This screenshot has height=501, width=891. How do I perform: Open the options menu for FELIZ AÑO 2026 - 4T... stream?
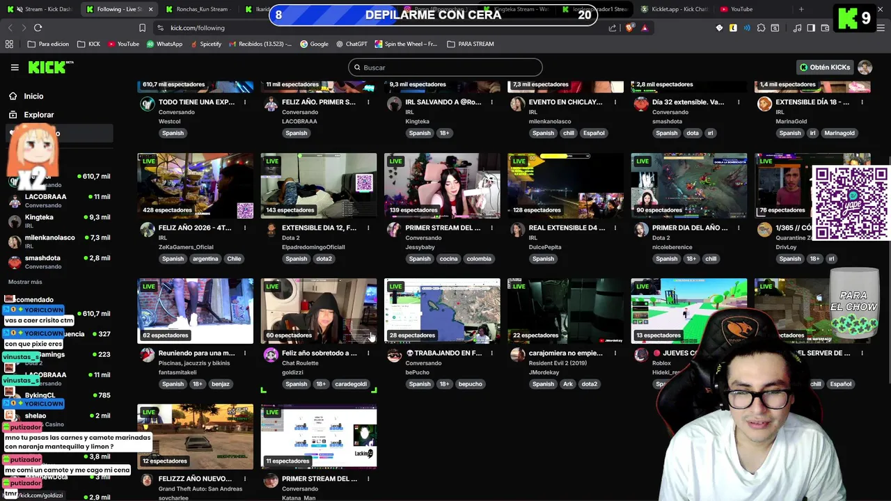pyautogui.click(x=245, y=228)
